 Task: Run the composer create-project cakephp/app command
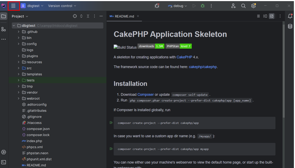(x=111, y=123)
